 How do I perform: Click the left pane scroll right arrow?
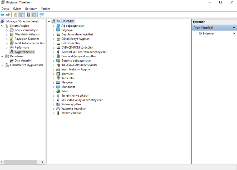[x=43, y=162]
